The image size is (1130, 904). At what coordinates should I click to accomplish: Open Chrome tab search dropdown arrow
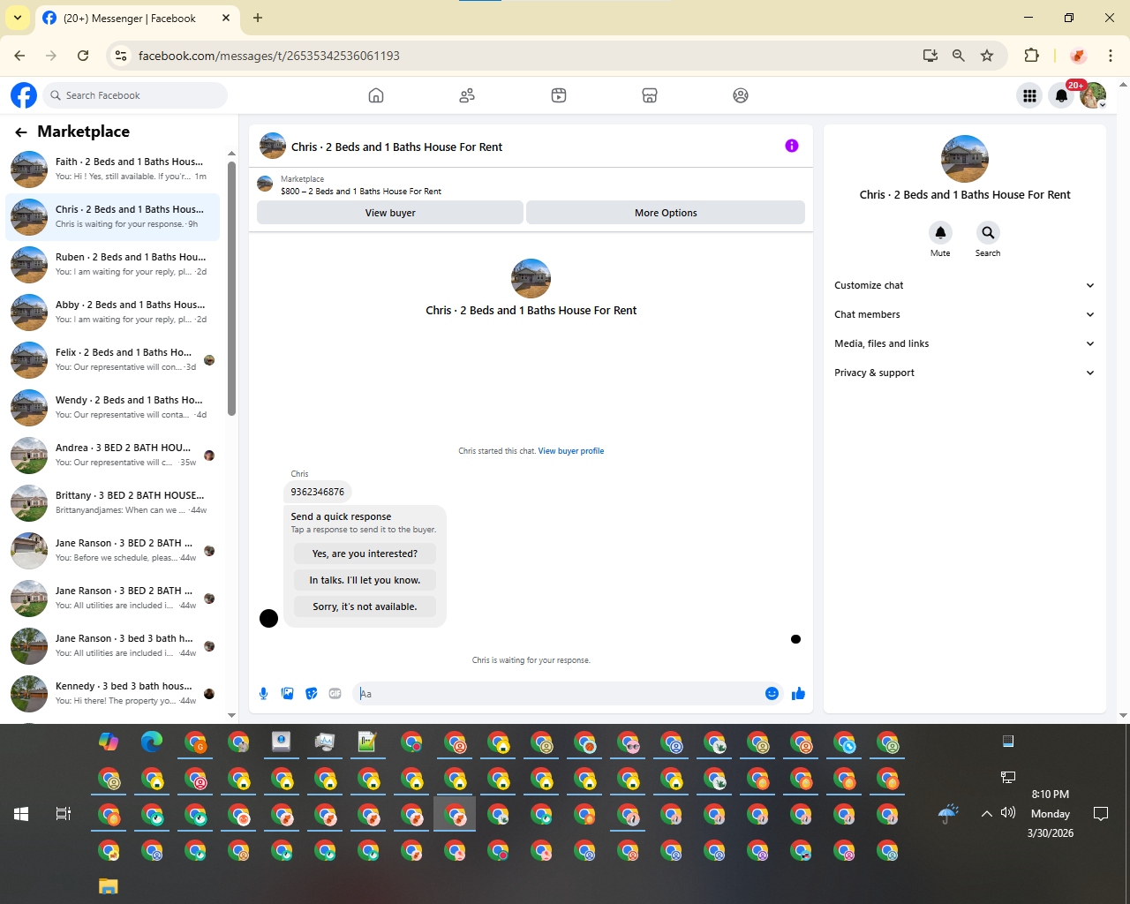[x=18, y=18]
